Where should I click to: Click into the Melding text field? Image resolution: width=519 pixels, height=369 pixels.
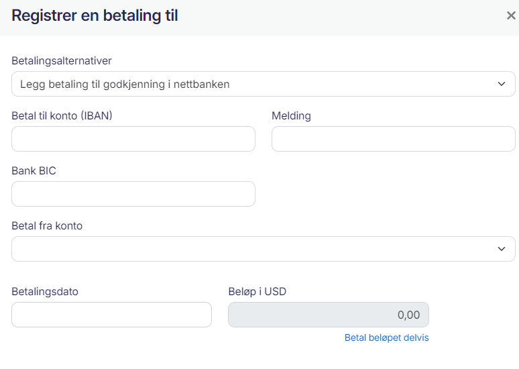(393, 139)
